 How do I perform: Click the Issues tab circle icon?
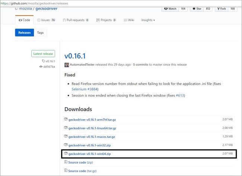coord(39,20)
